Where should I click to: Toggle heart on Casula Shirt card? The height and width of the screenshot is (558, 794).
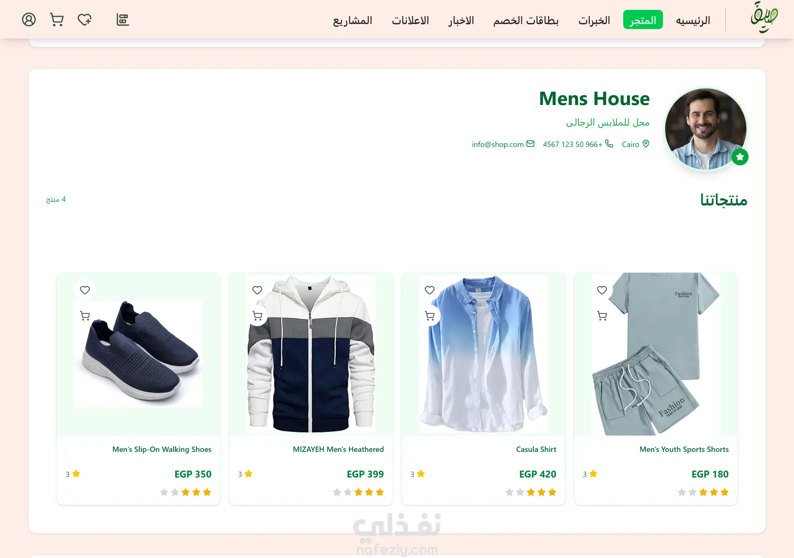tap(430, 290)
